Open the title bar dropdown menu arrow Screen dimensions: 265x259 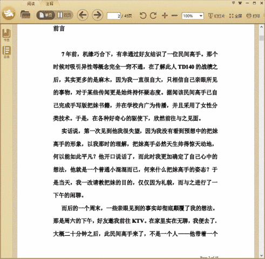(x=233, y=3)
